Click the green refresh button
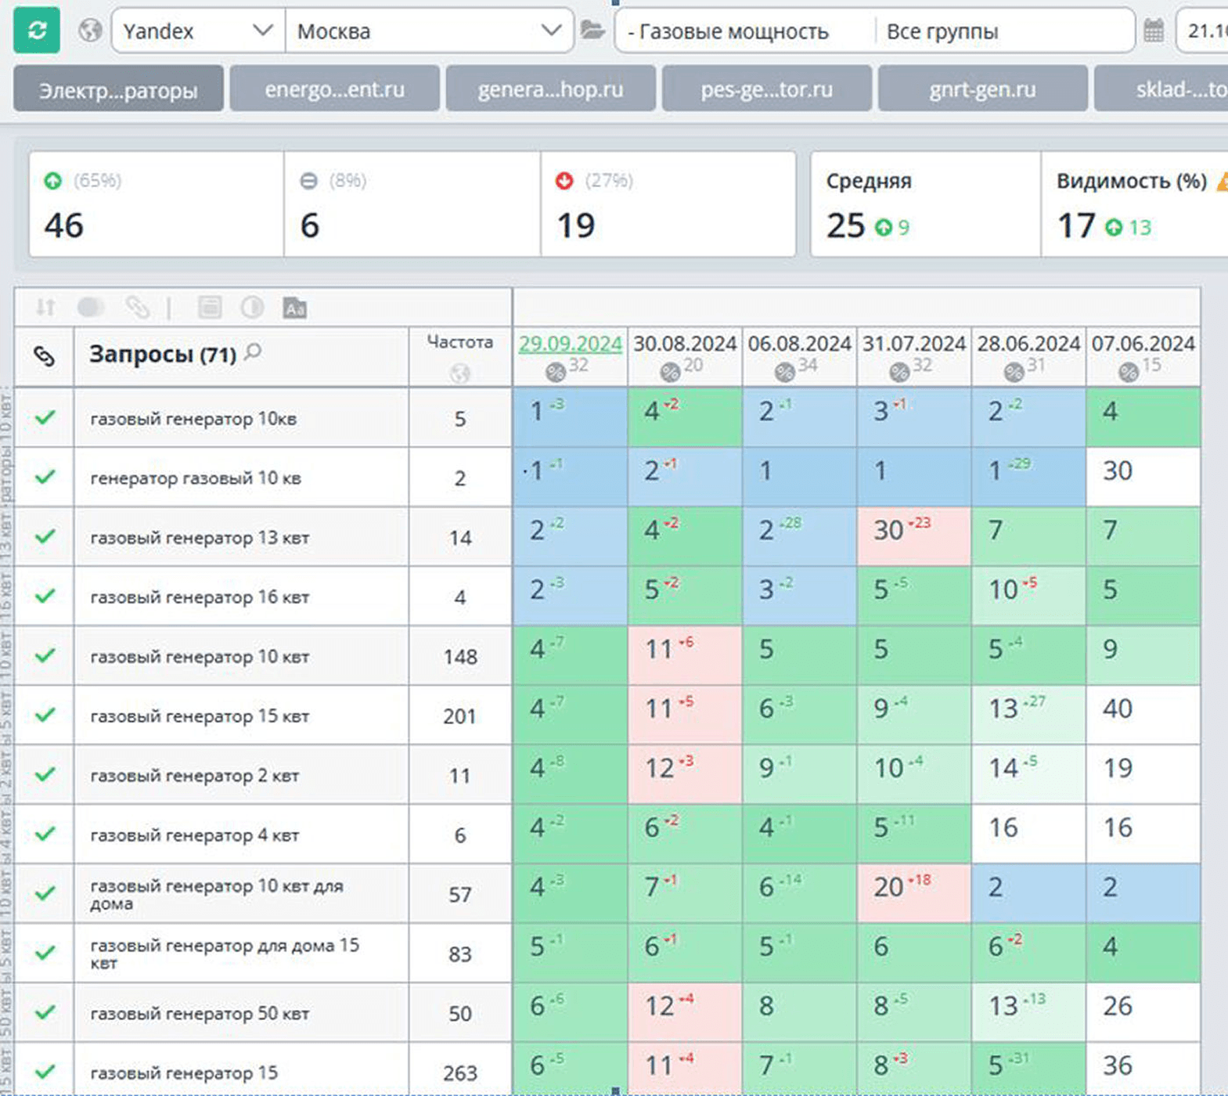Image resolution: width=1228 pixels, height=1096 pixels. pos(37,31)
